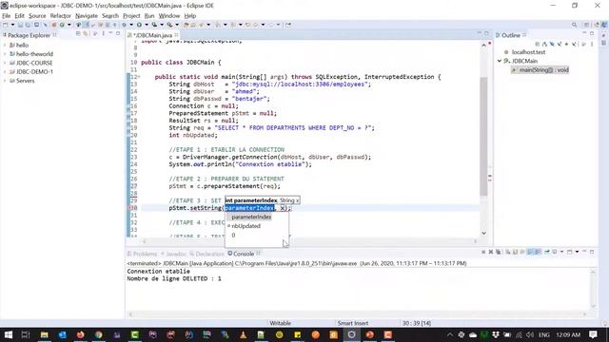Expand the hello project
The image size is (609, 342).
point(5,45)
